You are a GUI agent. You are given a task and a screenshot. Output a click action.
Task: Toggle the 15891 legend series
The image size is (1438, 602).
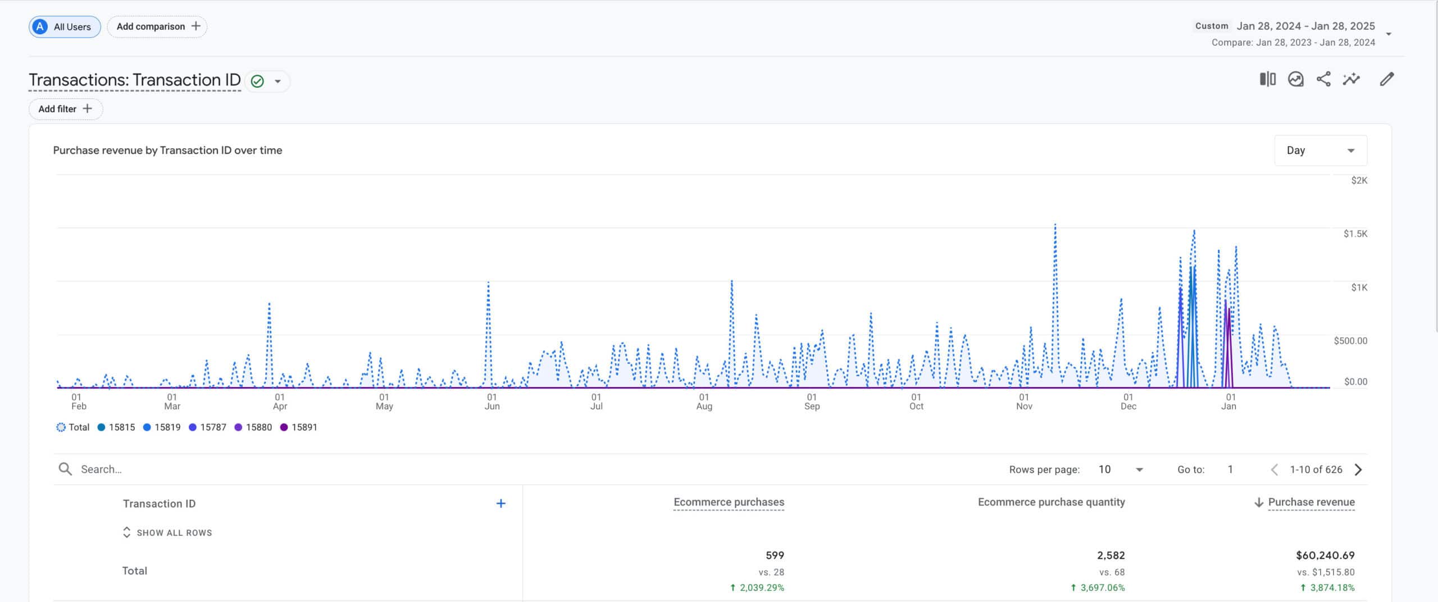[299, 427]
